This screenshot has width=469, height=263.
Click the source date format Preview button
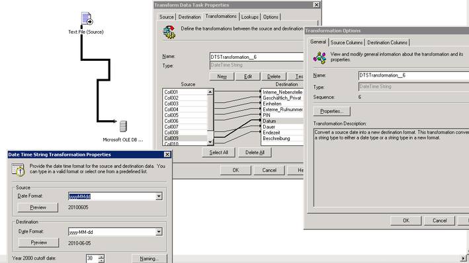[x=38, y=207]
